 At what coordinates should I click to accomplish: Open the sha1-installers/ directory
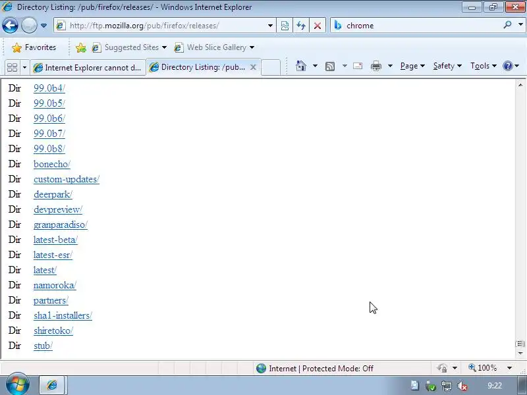tap(63, 315)
